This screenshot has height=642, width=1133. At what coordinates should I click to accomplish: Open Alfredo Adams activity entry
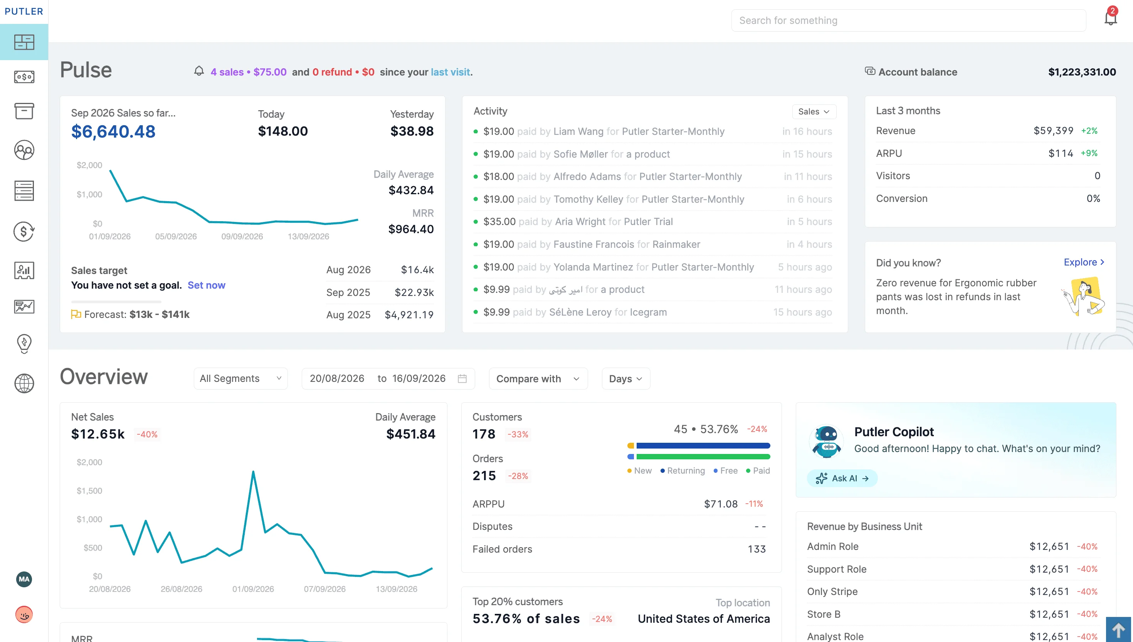coord(652,176)
